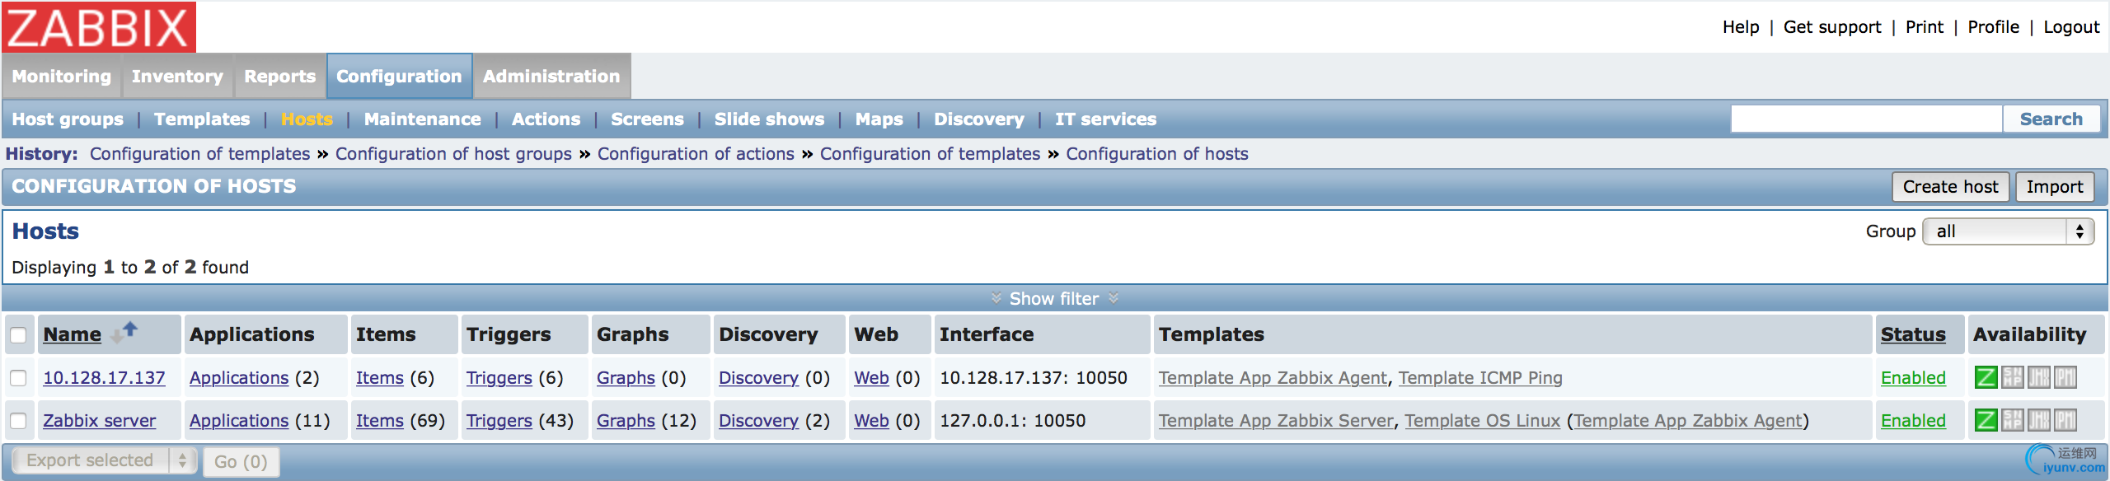Open the Group dropdown set to all
This screenshot has width=2110, height=481.
[x=2008, y=231]
